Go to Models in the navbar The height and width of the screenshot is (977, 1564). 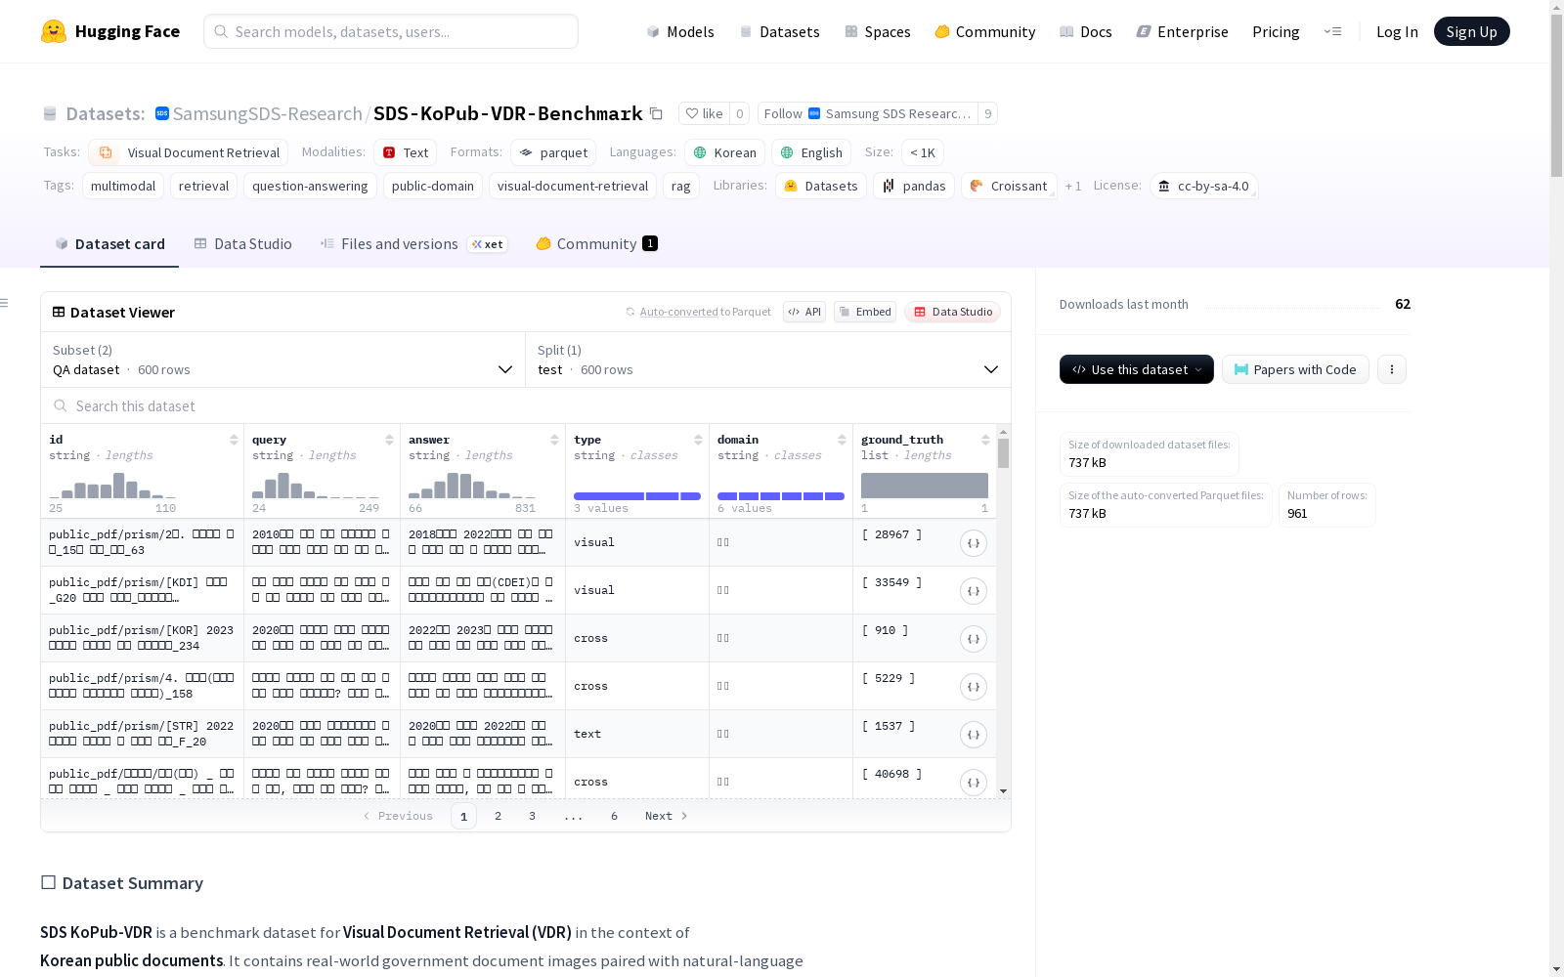click(680, 31)
